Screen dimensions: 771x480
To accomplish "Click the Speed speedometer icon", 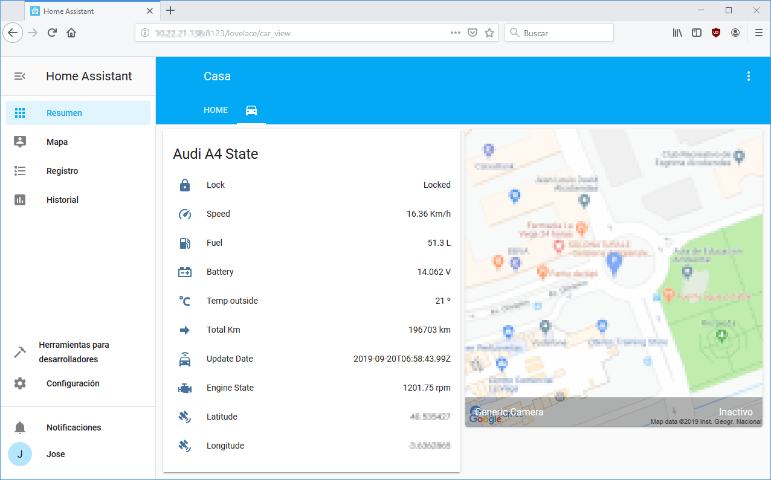I will point(185,214).
